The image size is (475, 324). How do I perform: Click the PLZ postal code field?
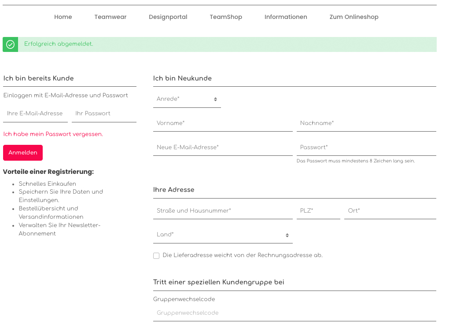click(318, 211)
